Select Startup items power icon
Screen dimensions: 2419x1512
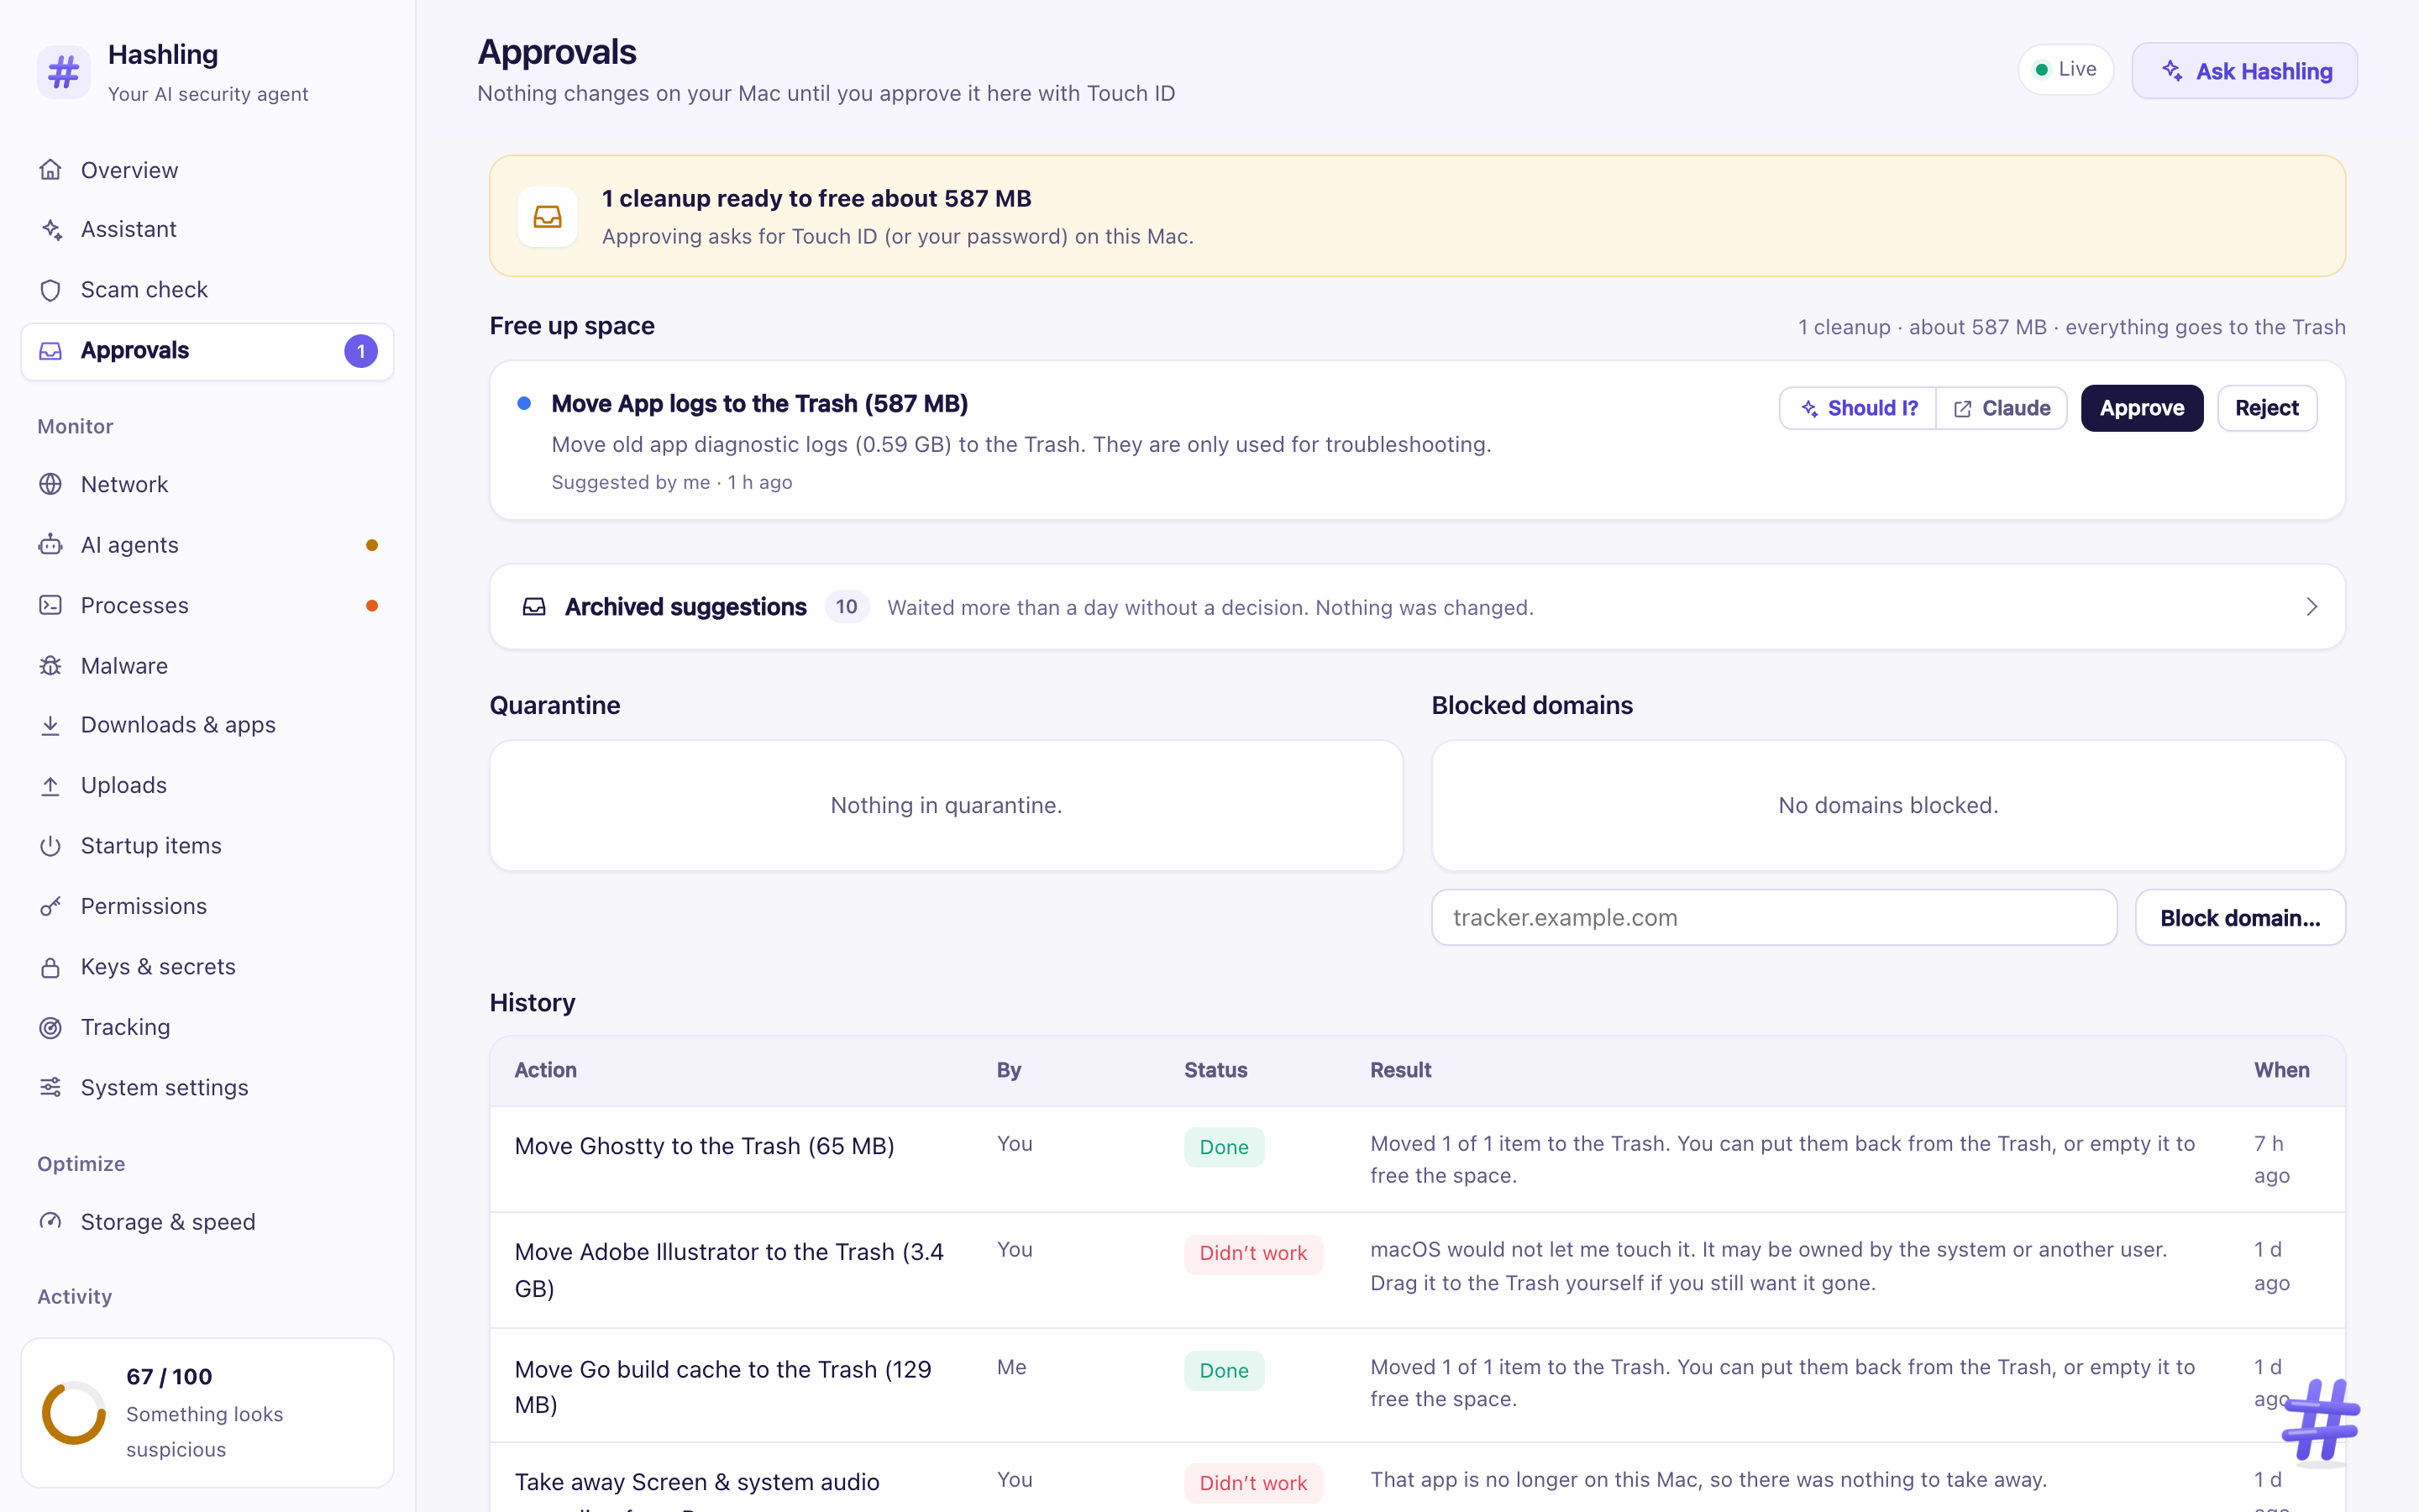[51, 846]
